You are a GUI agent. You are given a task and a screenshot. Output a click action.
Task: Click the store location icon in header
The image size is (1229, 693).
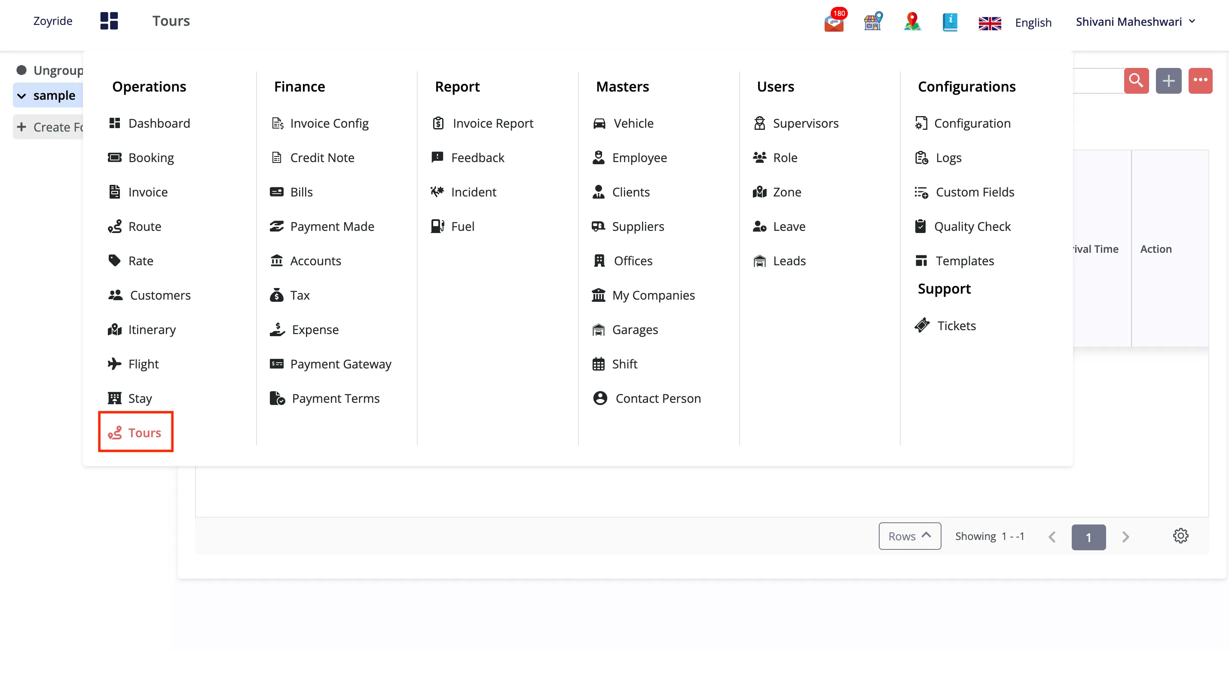coord(873,21)
